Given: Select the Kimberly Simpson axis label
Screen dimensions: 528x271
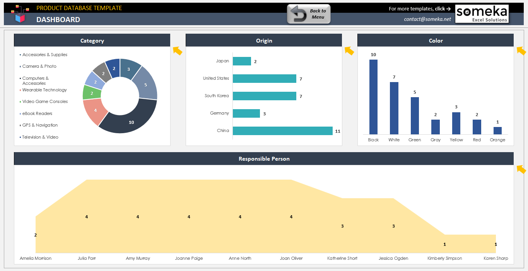Looking at the screenshot, I should click(444, 258).
